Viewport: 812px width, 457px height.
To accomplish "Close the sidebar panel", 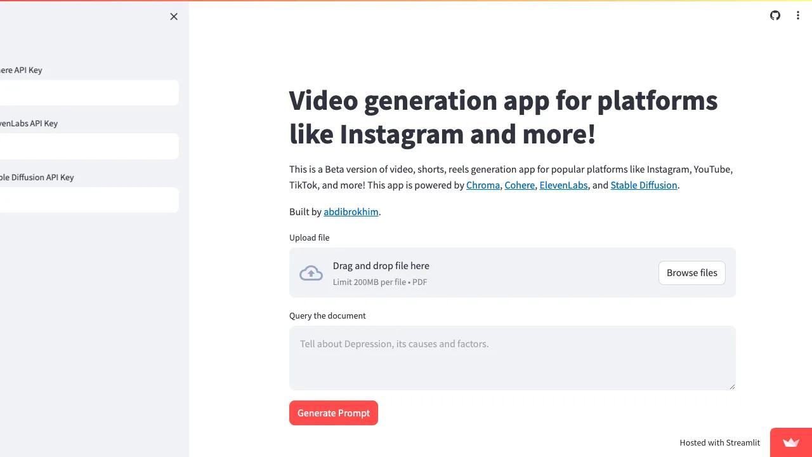I will pos(174,17).
